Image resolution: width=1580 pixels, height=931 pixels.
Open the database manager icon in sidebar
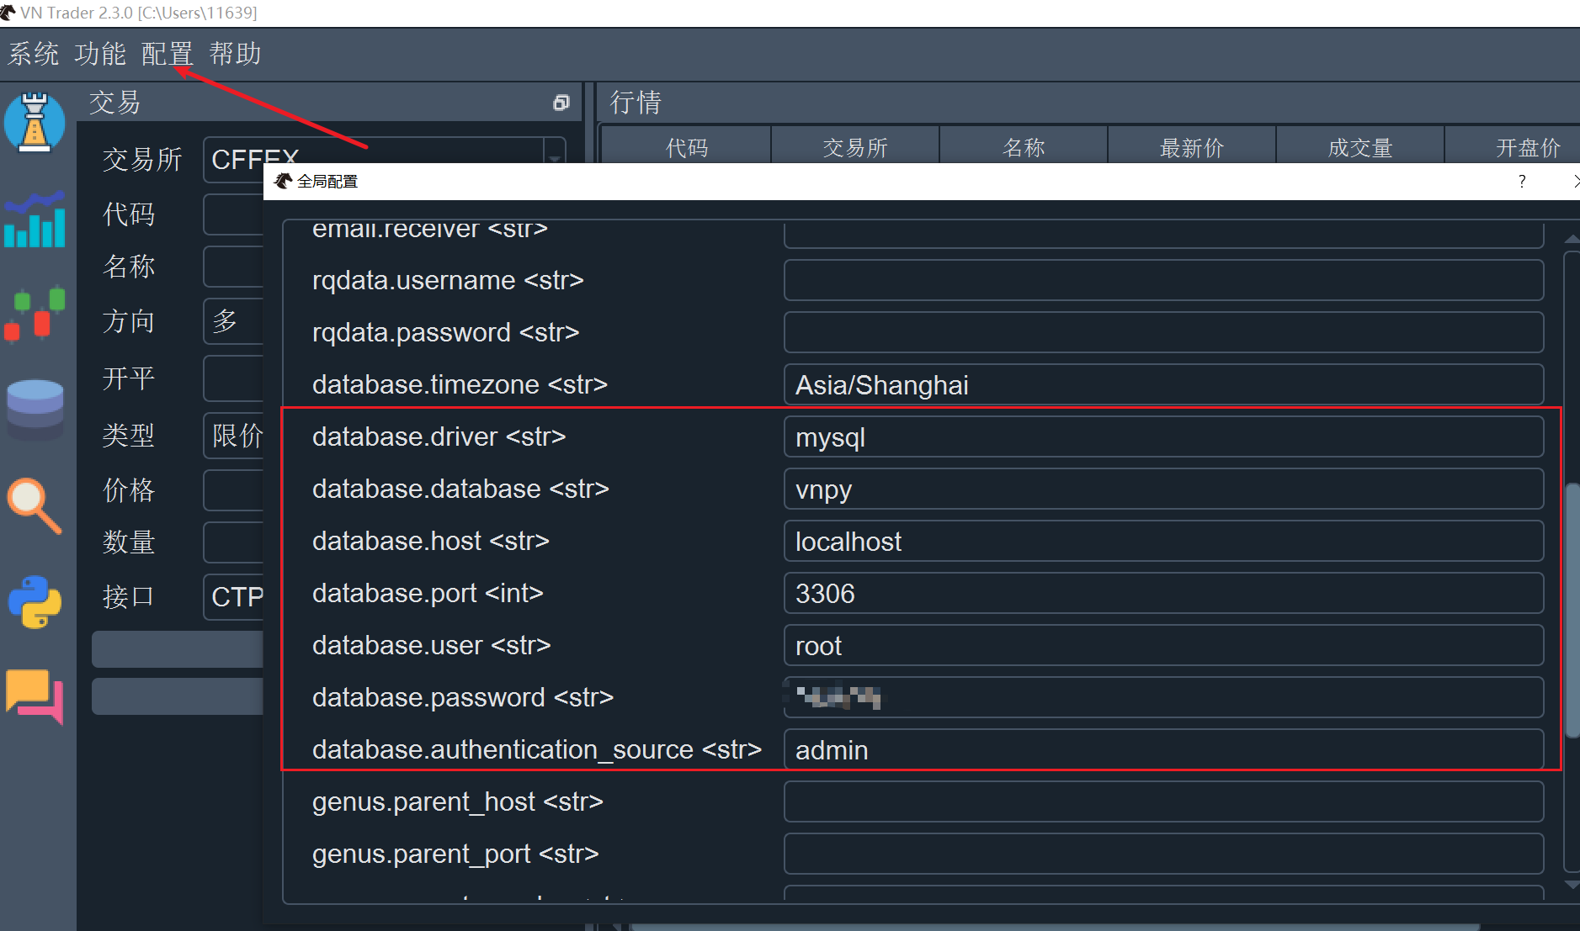coord(35,410)
